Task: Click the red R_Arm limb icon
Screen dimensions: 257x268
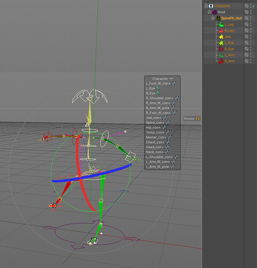Action: [x=221, y=61]
